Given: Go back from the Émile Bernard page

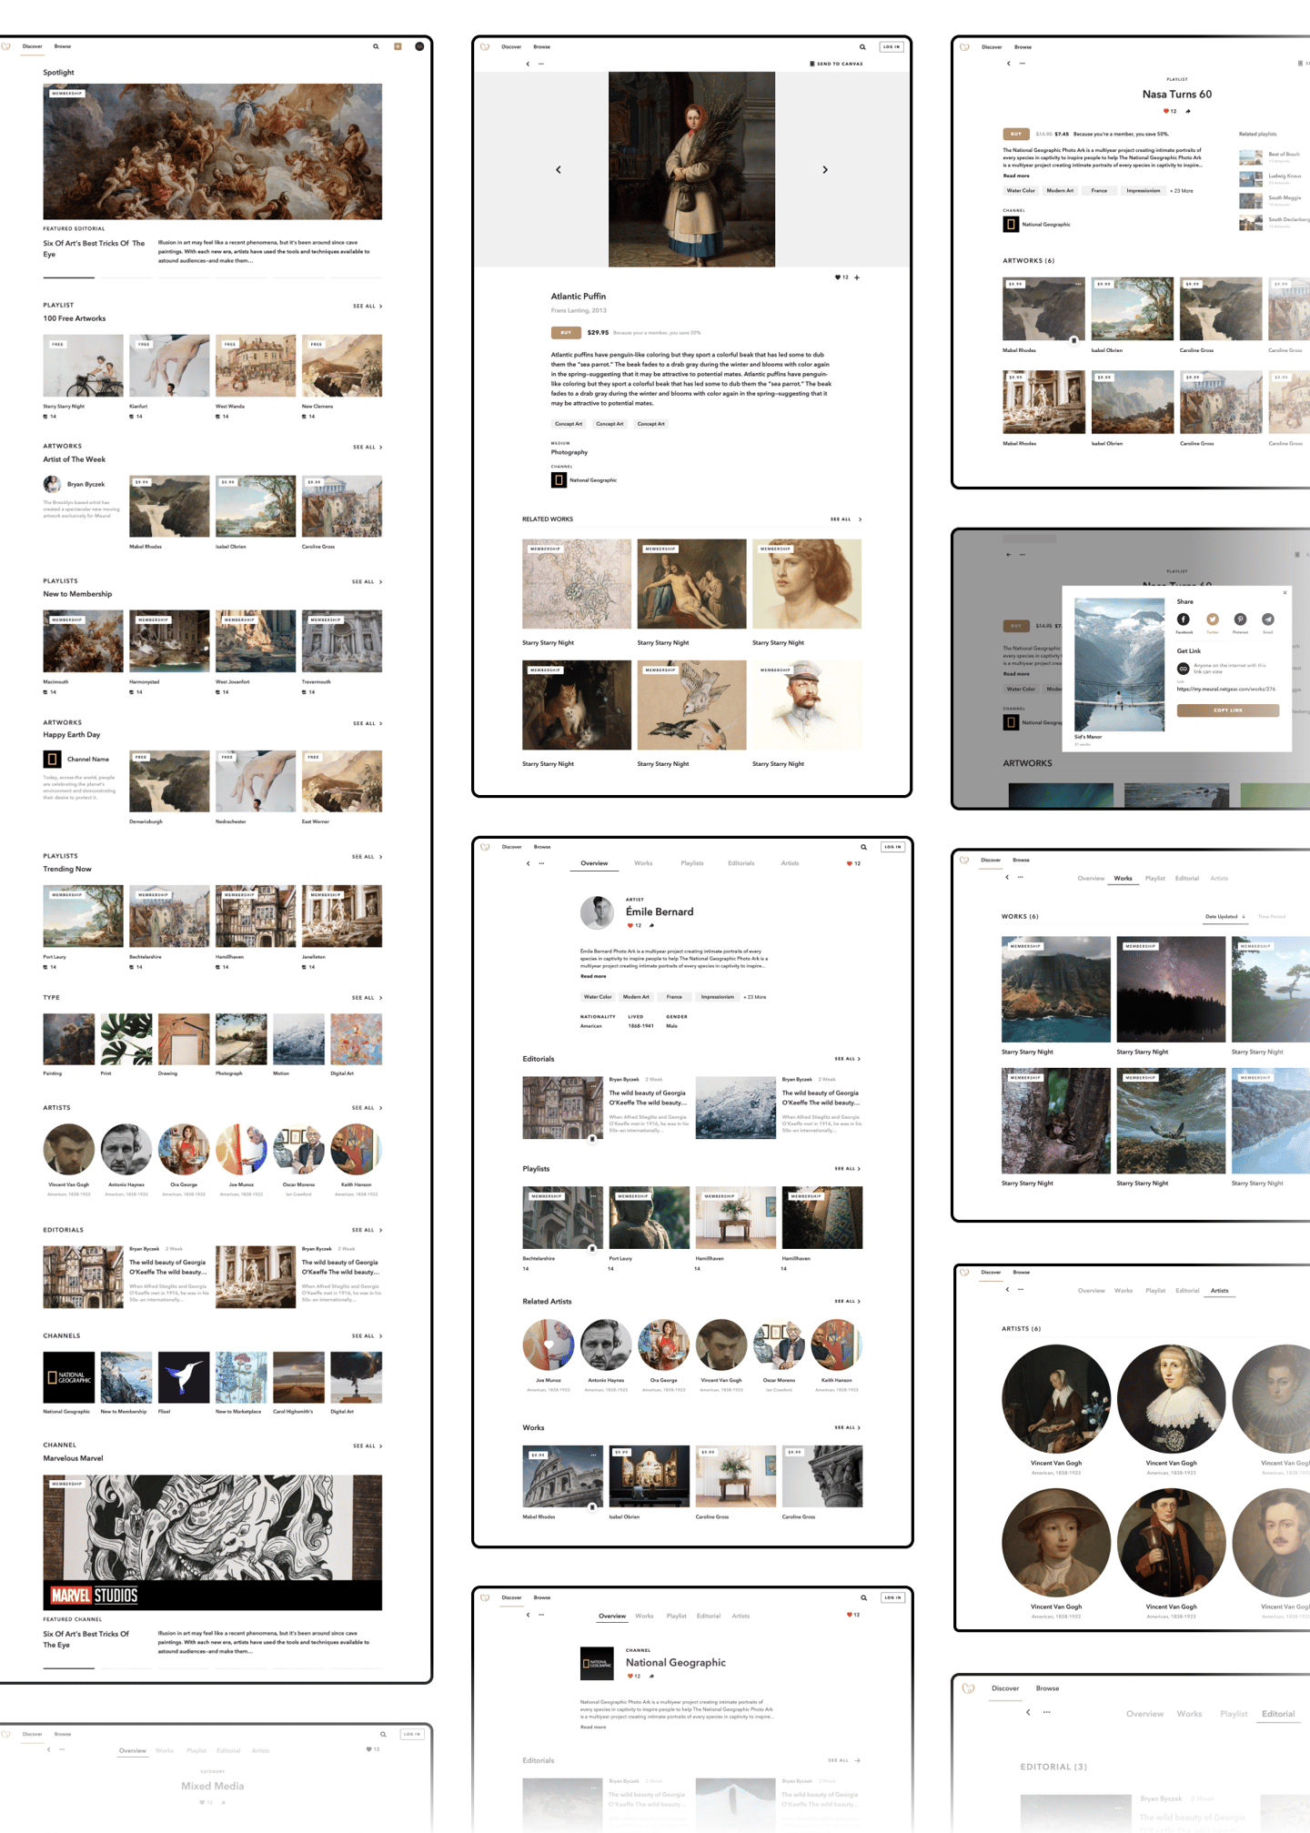Looking at the screenshot, I should click(x=528, y=863).
